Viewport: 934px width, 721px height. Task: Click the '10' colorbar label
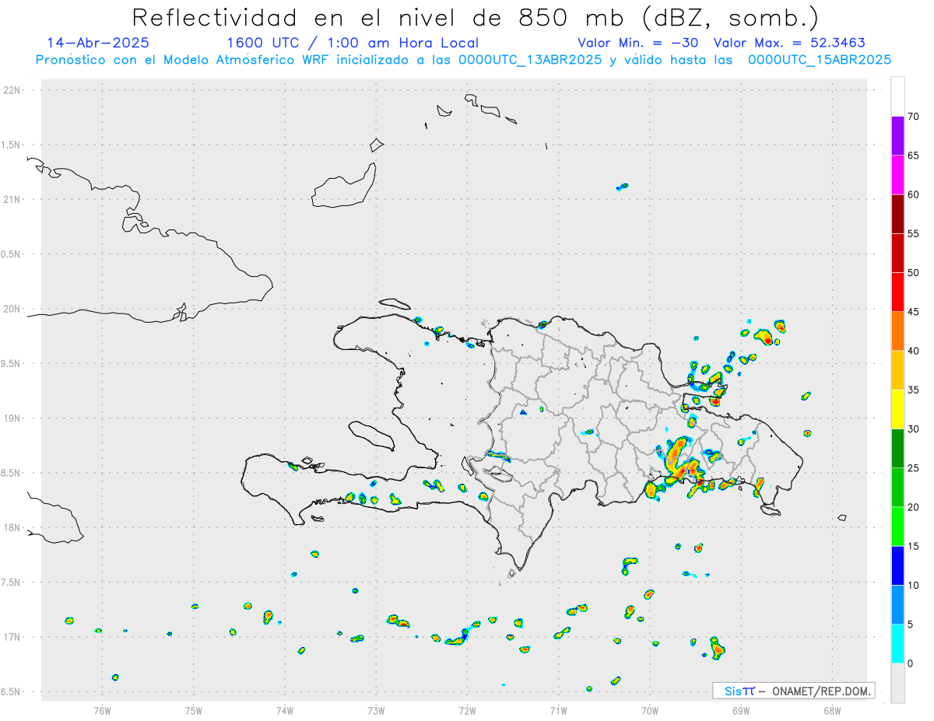[914, 585]
